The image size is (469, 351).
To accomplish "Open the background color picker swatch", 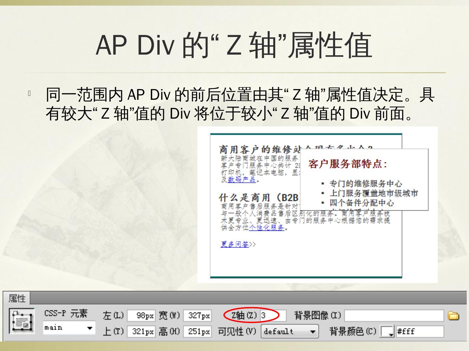I will [x=387, y=331].
